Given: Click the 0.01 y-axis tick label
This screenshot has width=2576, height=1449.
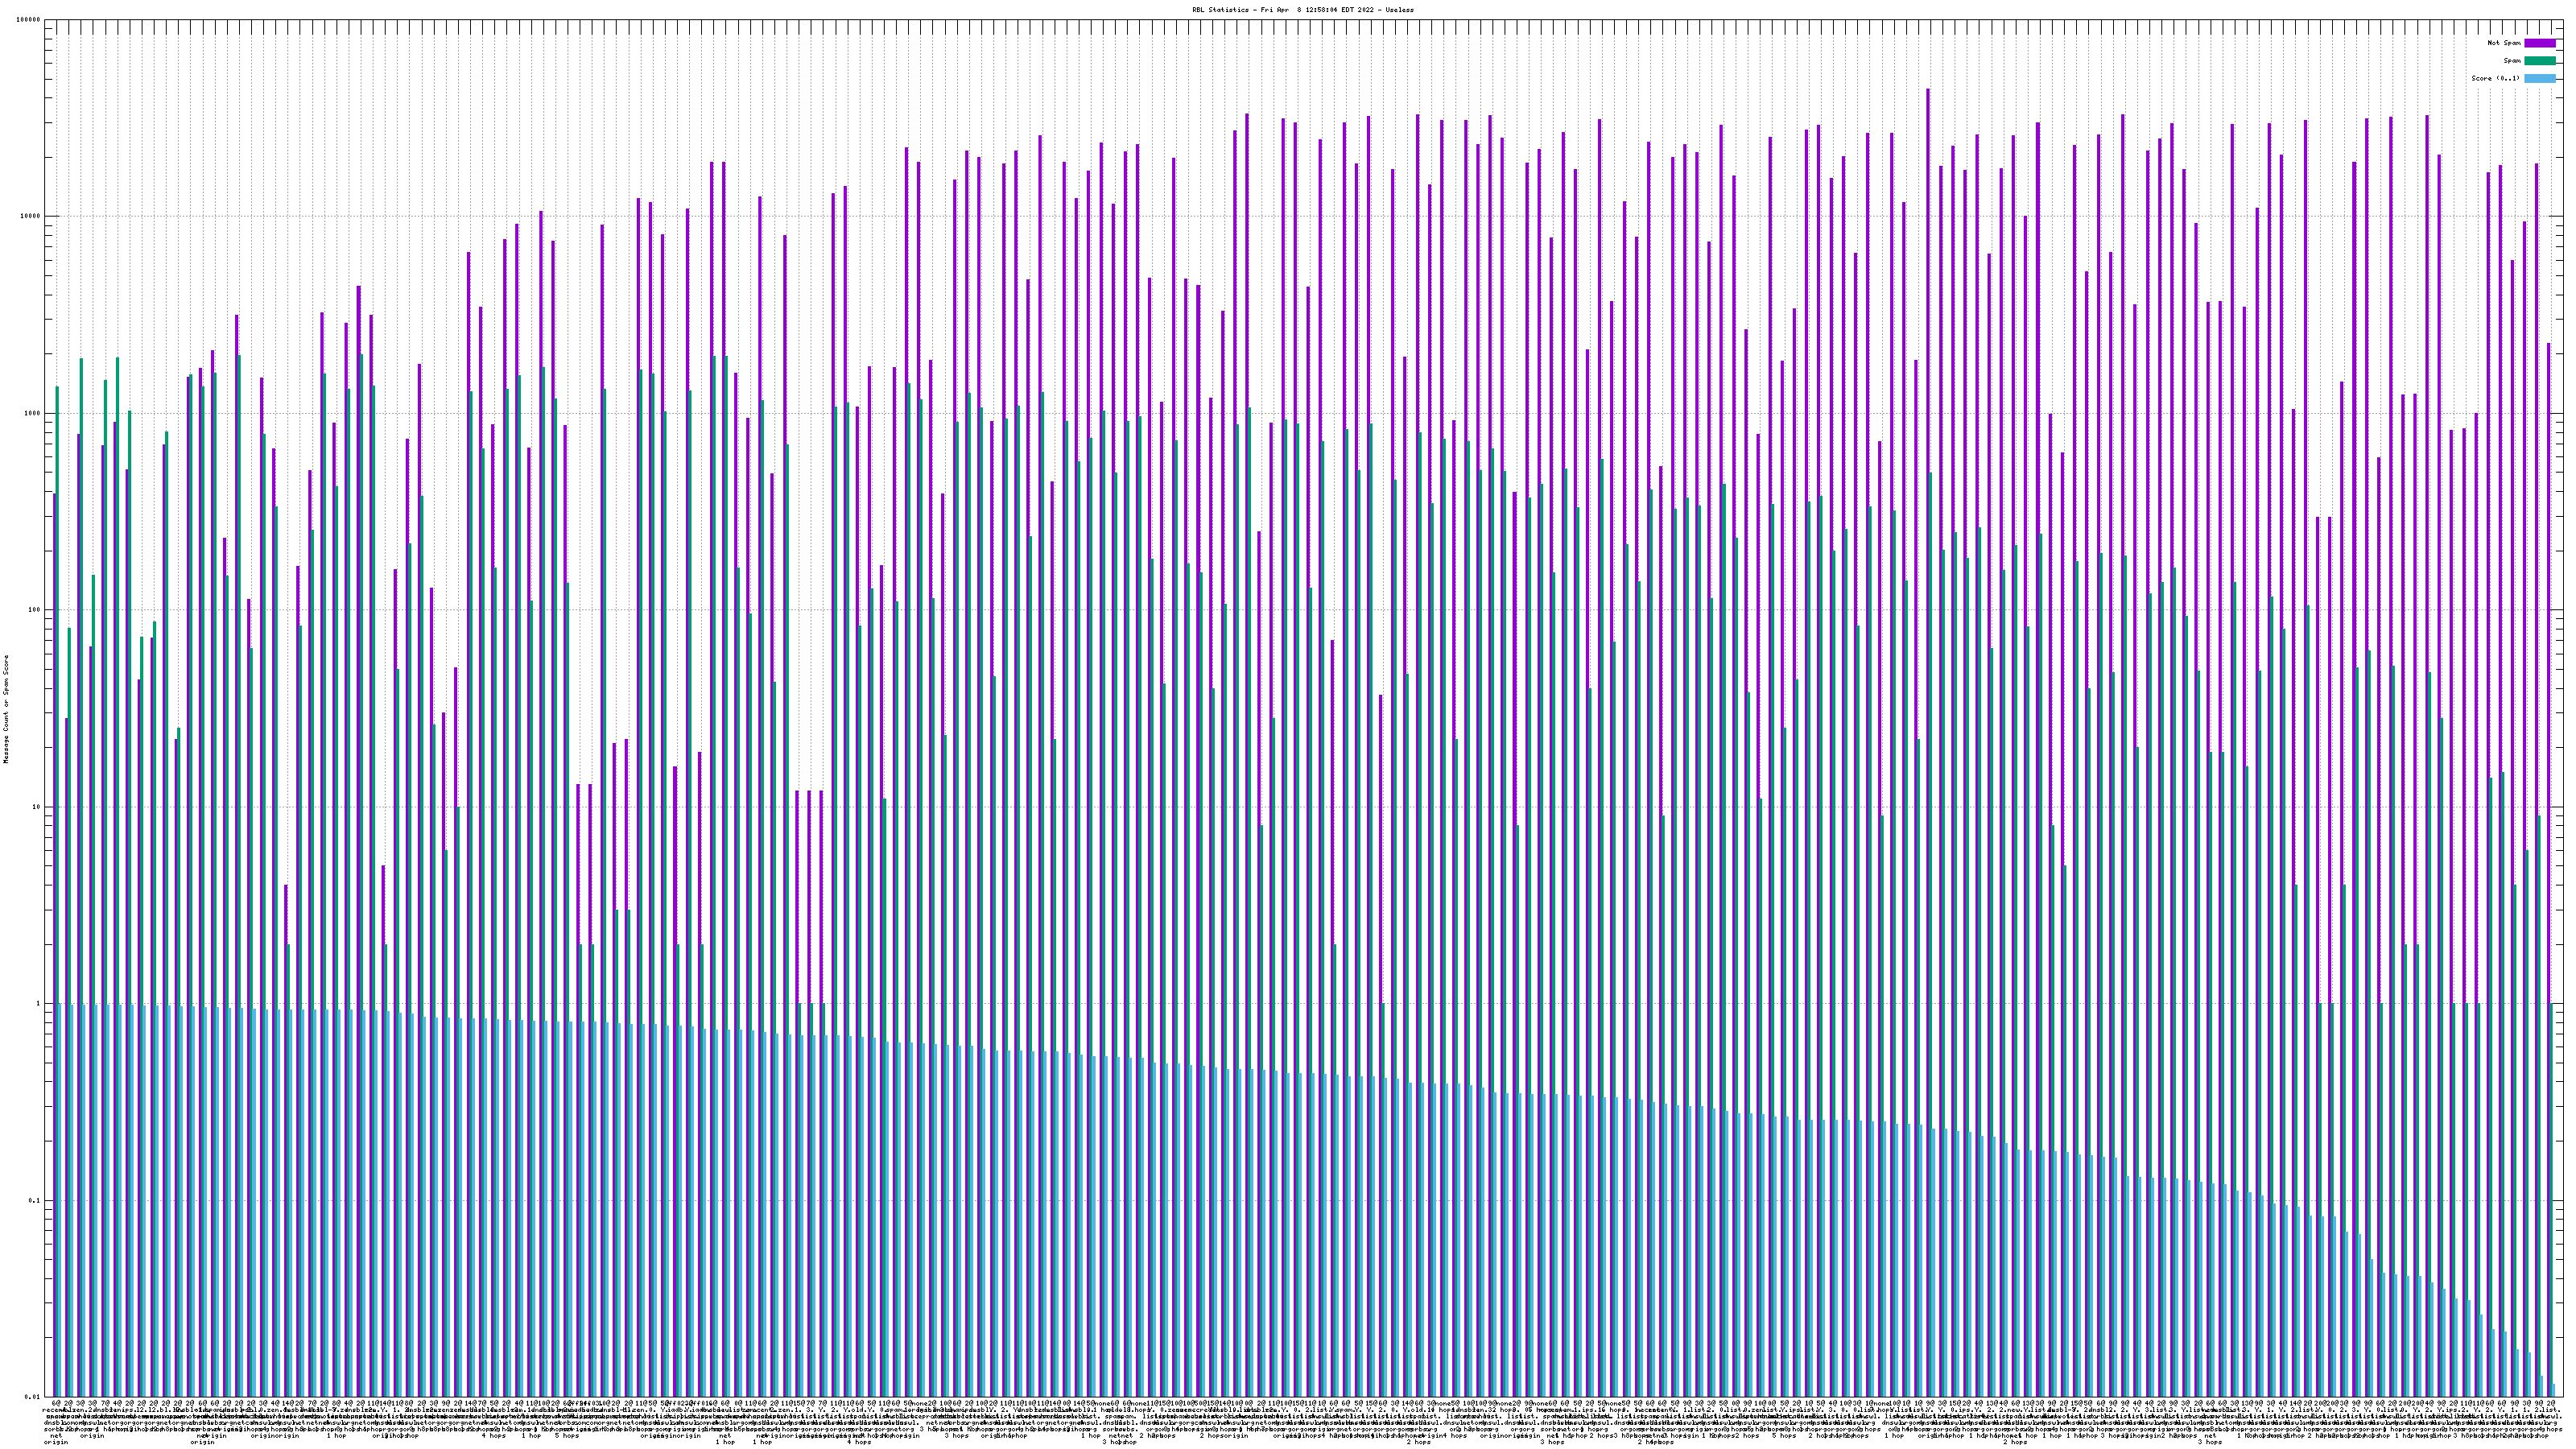Looking at the screenshot, I should [x=34, y=1397].
